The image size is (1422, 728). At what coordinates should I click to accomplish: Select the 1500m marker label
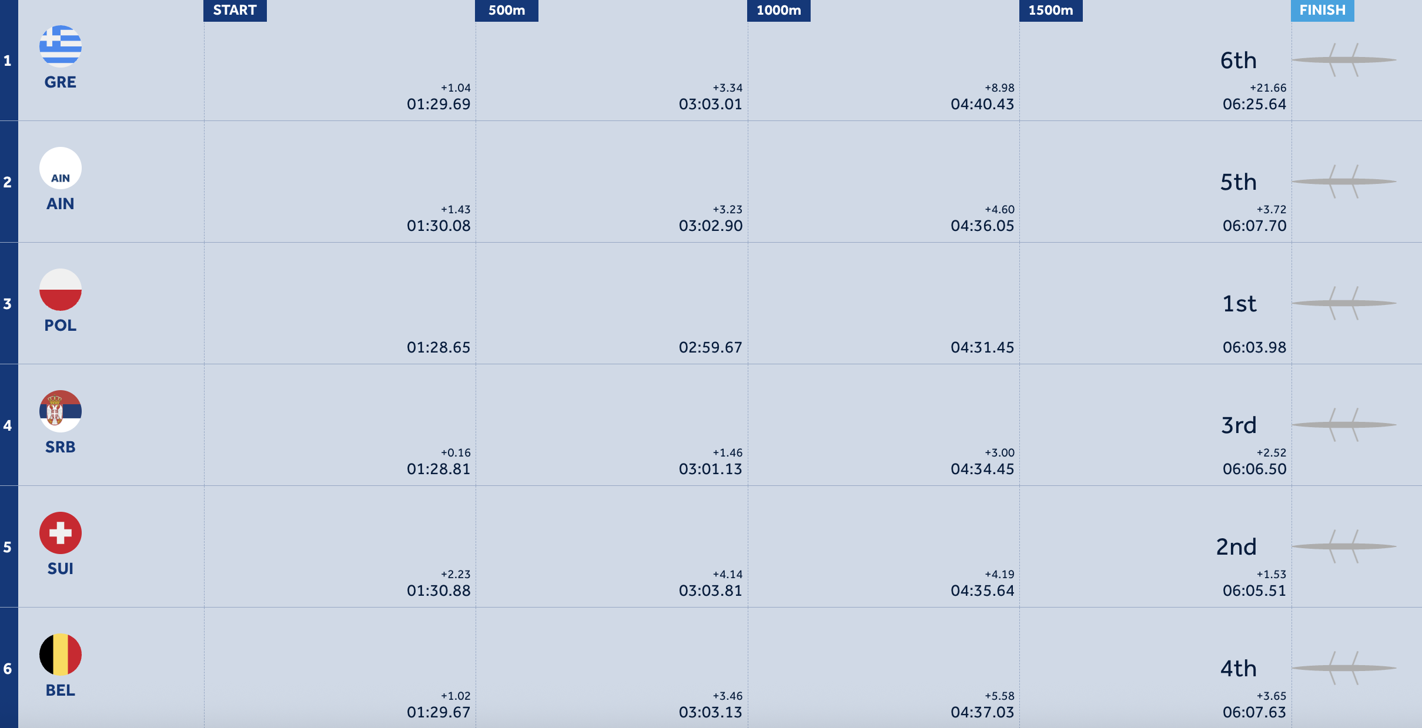[1051, 11]
